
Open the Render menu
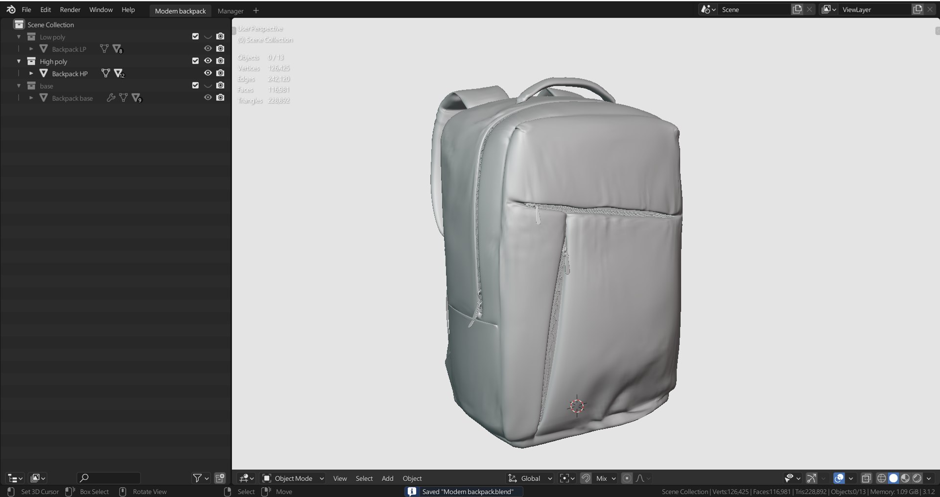(70, 9)
